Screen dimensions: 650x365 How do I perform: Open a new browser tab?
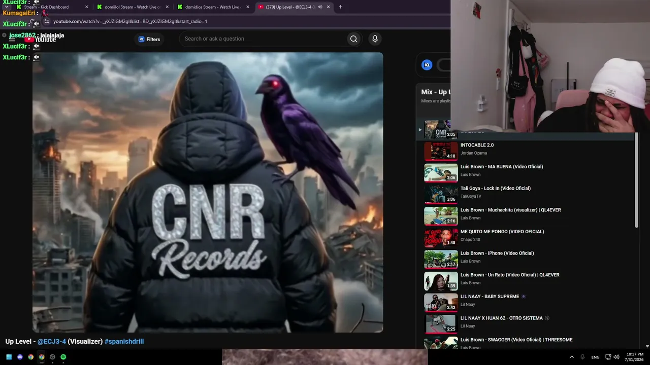(340, 7)
